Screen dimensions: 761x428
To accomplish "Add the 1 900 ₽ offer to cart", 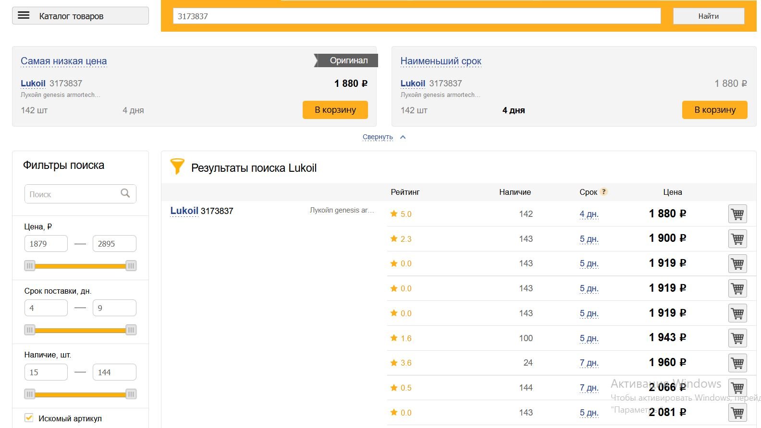I will [x=737, y=238].
